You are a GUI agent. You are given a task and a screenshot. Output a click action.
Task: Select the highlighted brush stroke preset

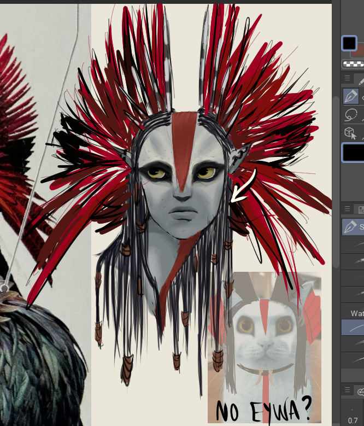353,327
